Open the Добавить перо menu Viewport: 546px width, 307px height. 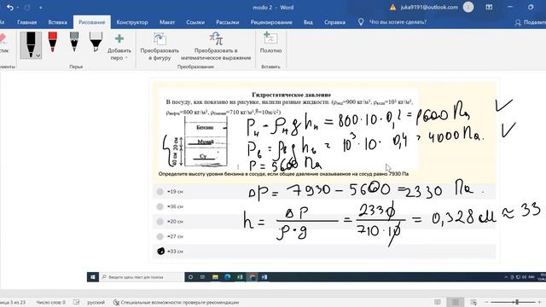click(x=119, y=47)
